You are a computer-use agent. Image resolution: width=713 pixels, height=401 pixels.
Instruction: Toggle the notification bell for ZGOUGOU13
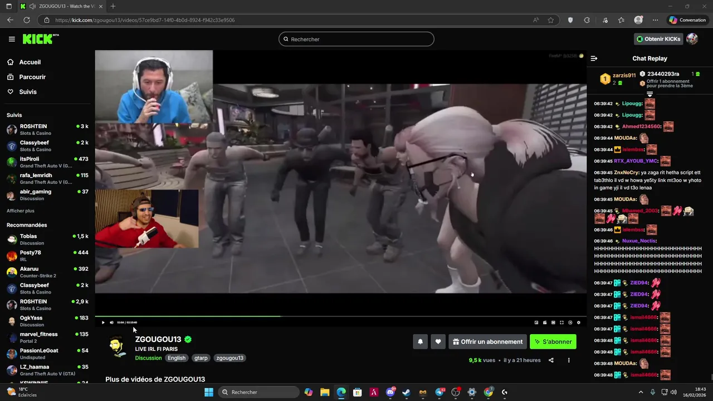click(x=421, y=342)
